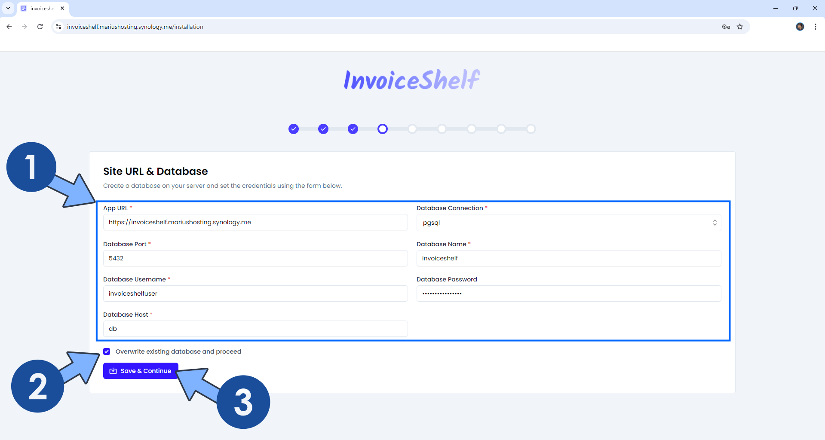Focus the App URL field
The width and height of the screenshot is (825, 440).
(x=255, y=222)
